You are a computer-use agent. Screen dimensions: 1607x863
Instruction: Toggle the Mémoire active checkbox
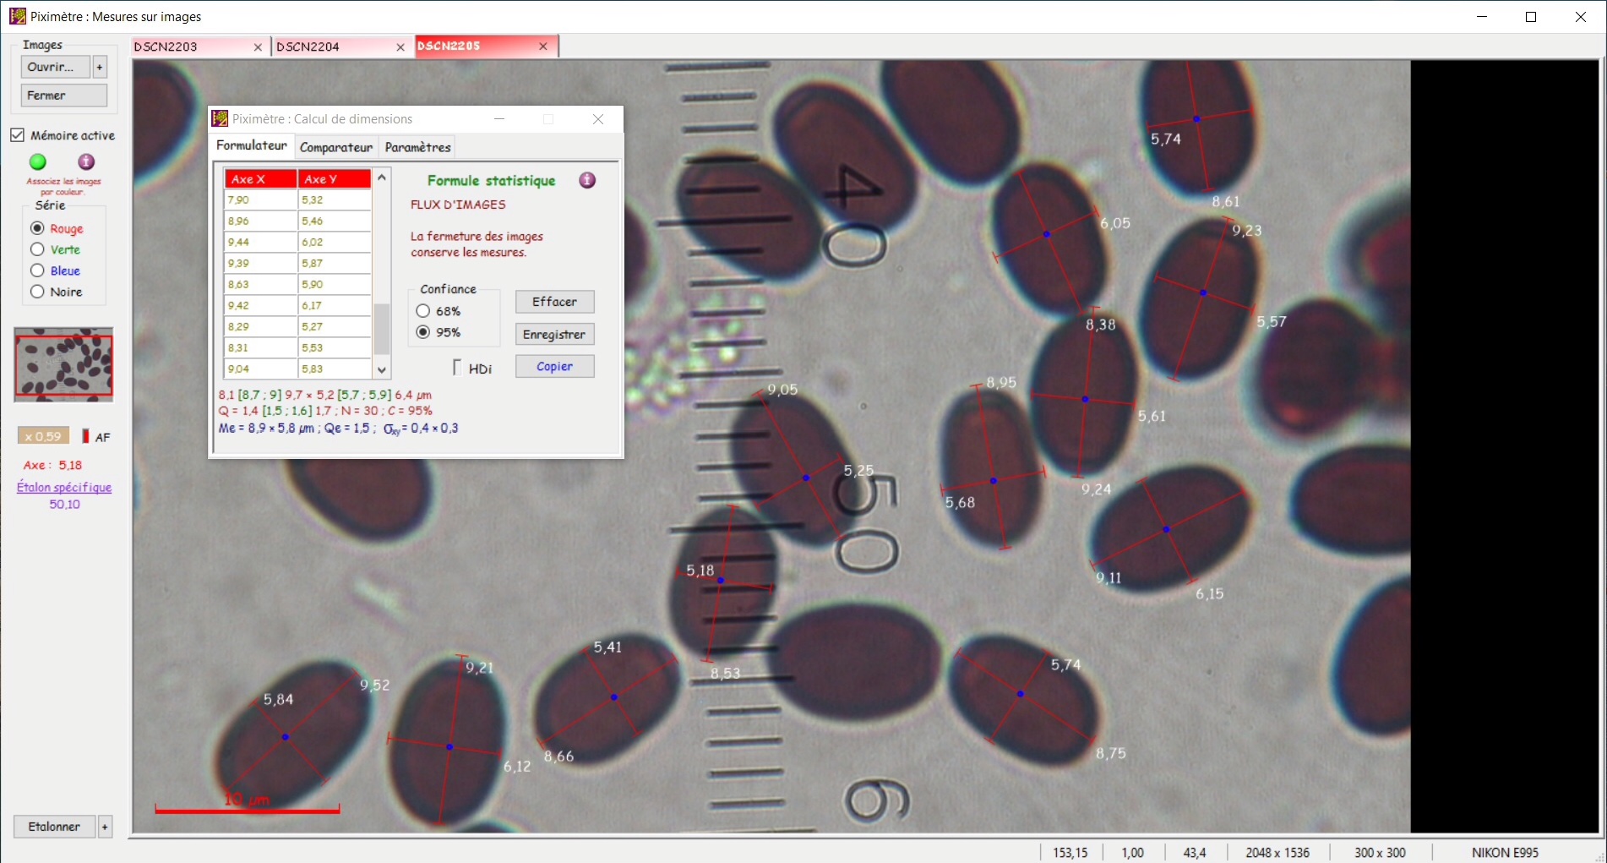(18, 135)
